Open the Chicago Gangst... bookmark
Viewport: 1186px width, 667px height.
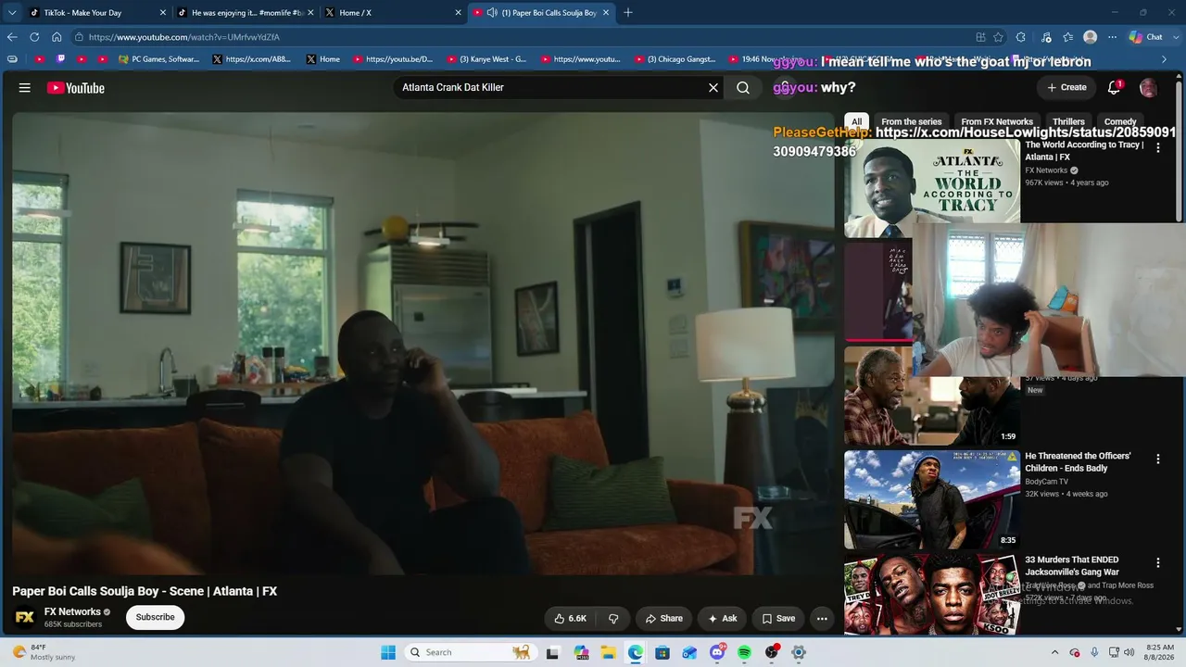pyautogui.click(x=675, y=59)
